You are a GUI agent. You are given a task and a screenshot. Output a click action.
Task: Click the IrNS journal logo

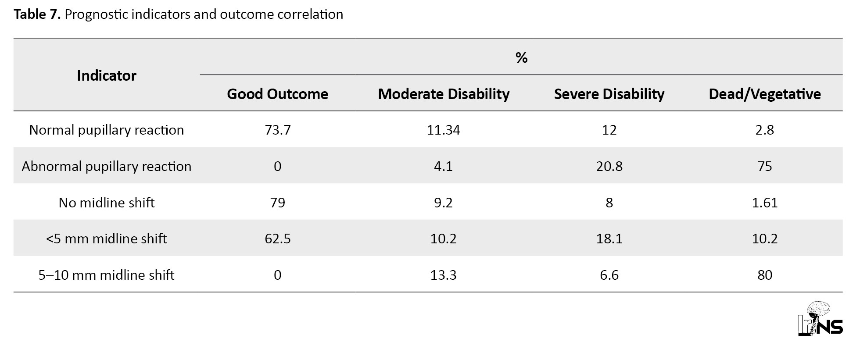click(x=820, y=319)
